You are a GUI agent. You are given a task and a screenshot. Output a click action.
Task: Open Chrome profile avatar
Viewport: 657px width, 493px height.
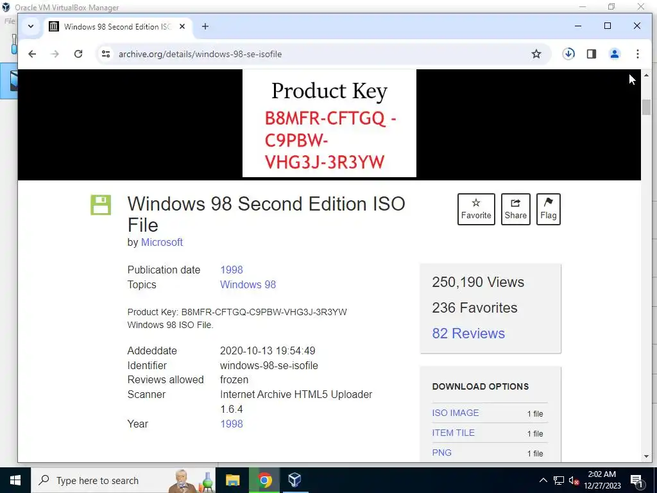(x=615, y=54)
